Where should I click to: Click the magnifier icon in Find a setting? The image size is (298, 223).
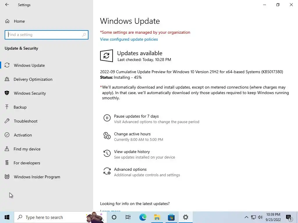click(x=84, y=35)
